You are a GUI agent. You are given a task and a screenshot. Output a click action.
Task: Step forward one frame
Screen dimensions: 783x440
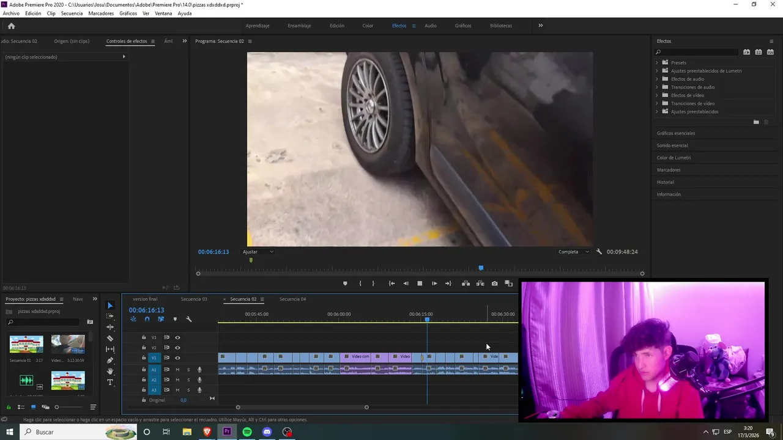click(x=434, y=284)
